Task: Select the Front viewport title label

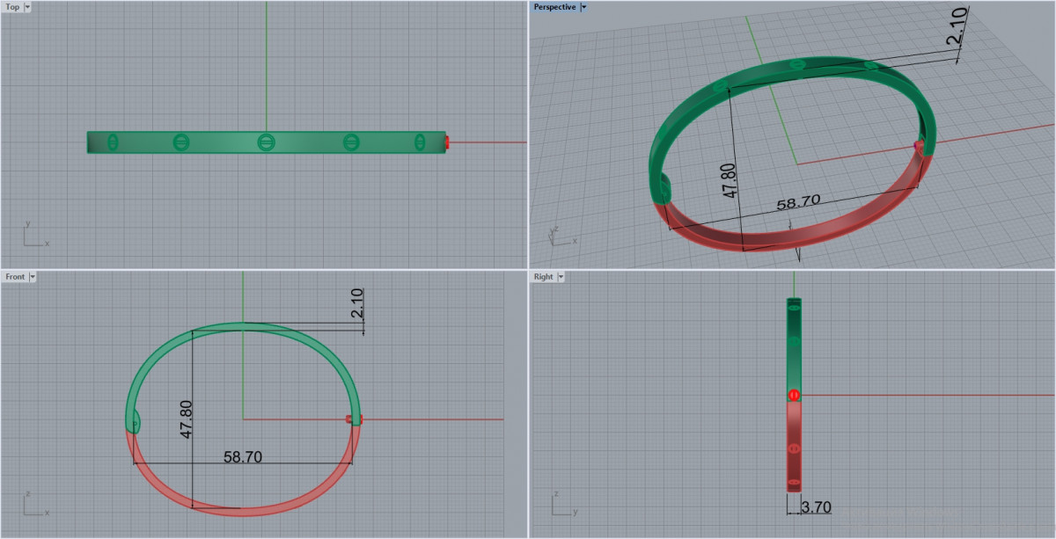Action: pyautogui.click(x=15, y=276)
